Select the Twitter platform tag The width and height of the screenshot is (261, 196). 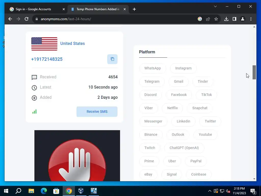pos(210,121)
